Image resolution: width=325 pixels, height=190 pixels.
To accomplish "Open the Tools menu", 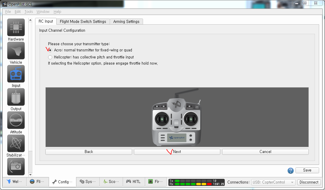I will click(29, 11).
